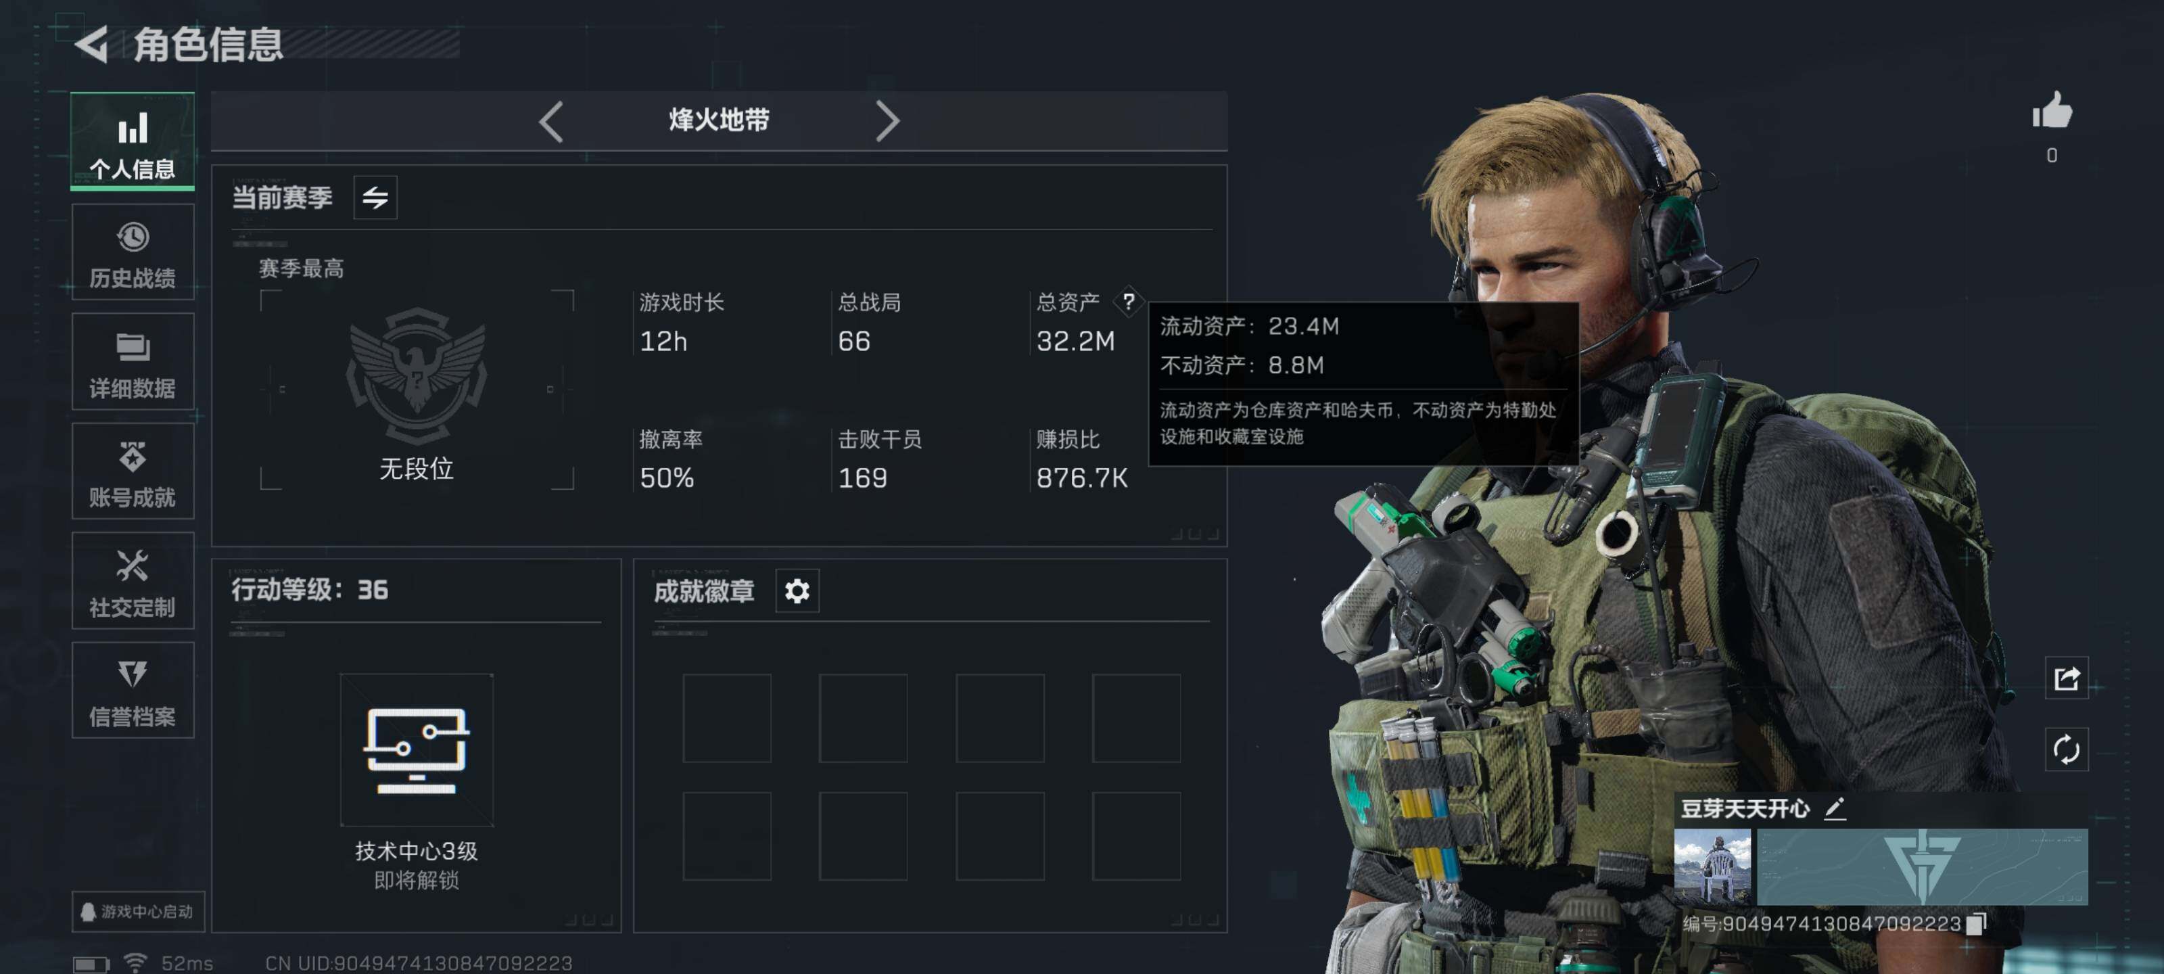Viewport: 2164px width, 974px height.
Task: Switch to the previous mode before 烽火地带
Action: 551,122
